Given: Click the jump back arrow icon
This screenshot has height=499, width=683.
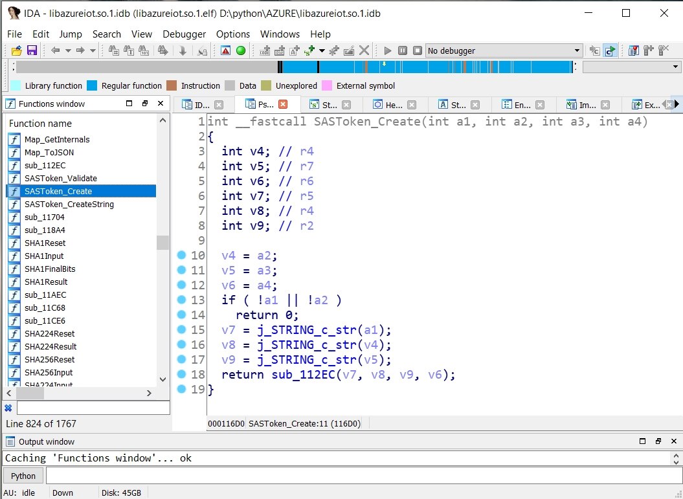Looking at the screenshot, I should pos(56,50).
